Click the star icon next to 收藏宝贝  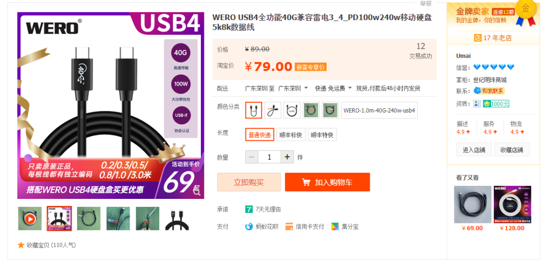(21, 245)
